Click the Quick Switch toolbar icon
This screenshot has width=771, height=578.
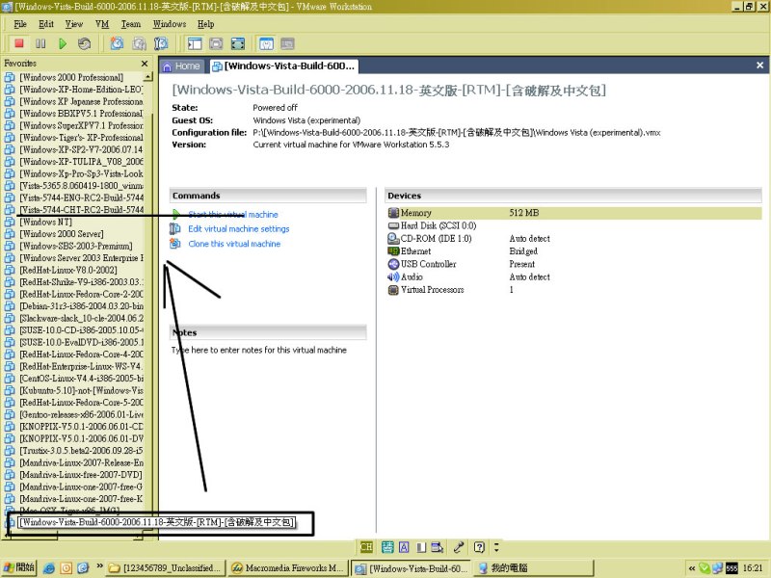click(x=216, y=43)
